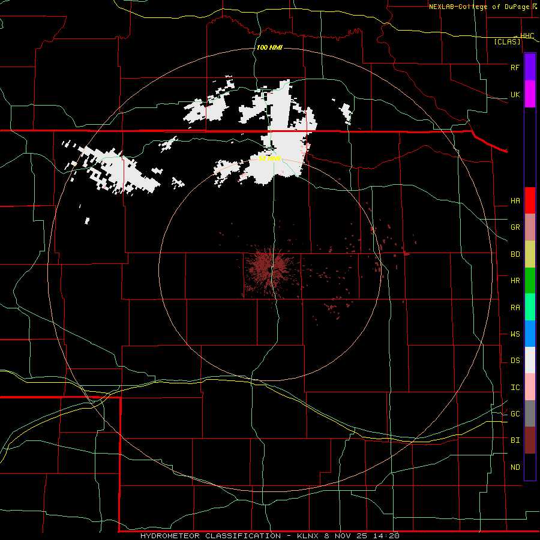This screenshot has height=540, width=540.
Task: Click the HR legend label
Action: [515, 281]
